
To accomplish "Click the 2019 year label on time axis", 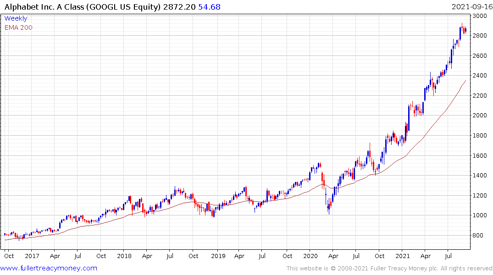I will [x=218, y=256].
